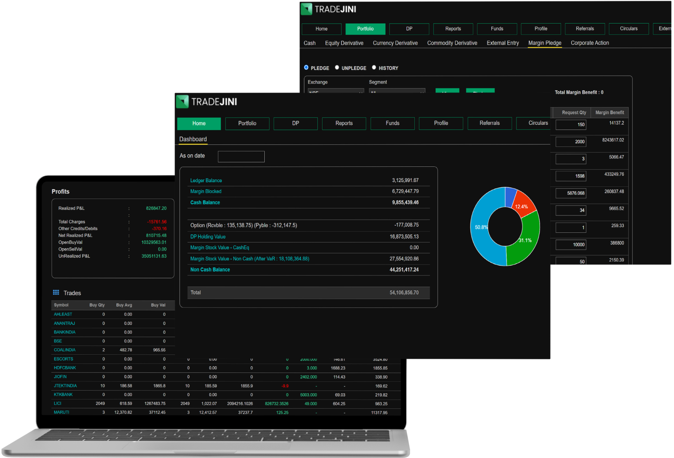Switch to the Margin Pledge sub-tab
The height and width of the screenshot is (458, 674).
[544, 43]
